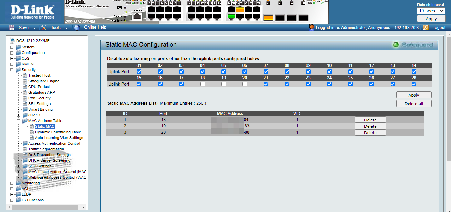
Task: Click the RMON folder icon
Action: (18, 64)
